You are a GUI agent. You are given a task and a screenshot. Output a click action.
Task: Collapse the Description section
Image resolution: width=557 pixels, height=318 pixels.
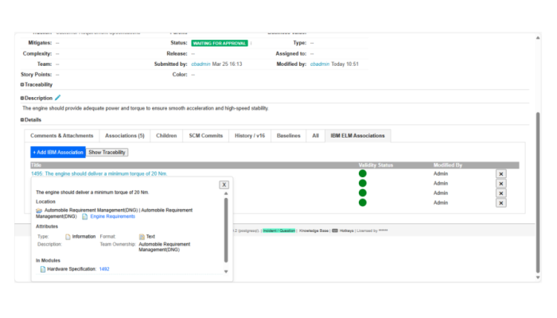coord(22,98)
